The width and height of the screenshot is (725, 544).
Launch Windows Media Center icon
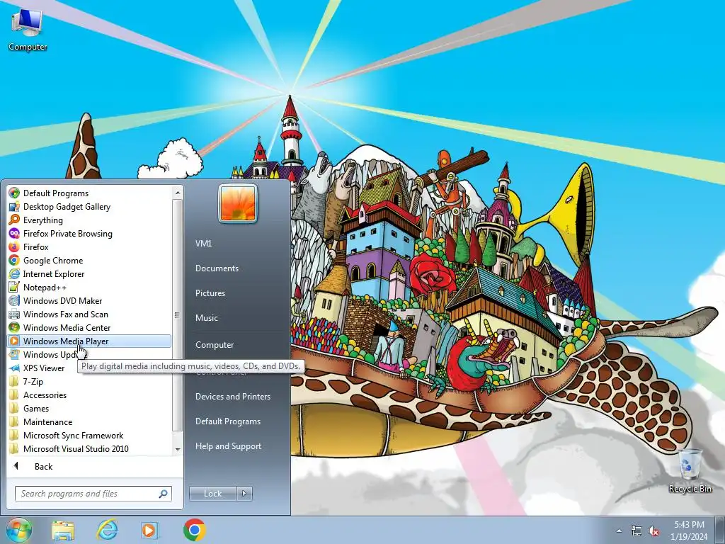tap(14, 327)
